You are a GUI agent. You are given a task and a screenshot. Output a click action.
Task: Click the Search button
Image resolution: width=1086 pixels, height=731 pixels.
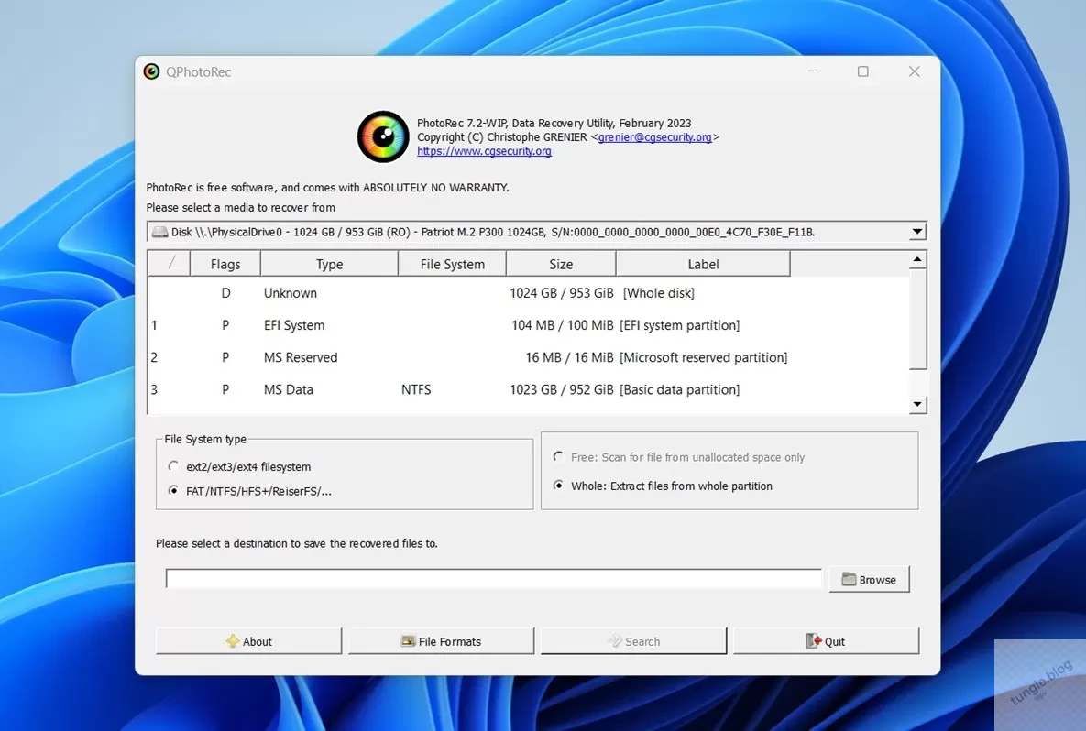click(634, 641)
